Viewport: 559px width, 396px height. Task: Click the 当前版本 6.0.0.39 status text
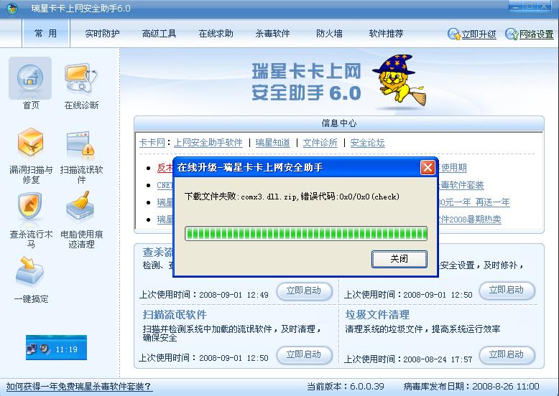click(346, 387)
